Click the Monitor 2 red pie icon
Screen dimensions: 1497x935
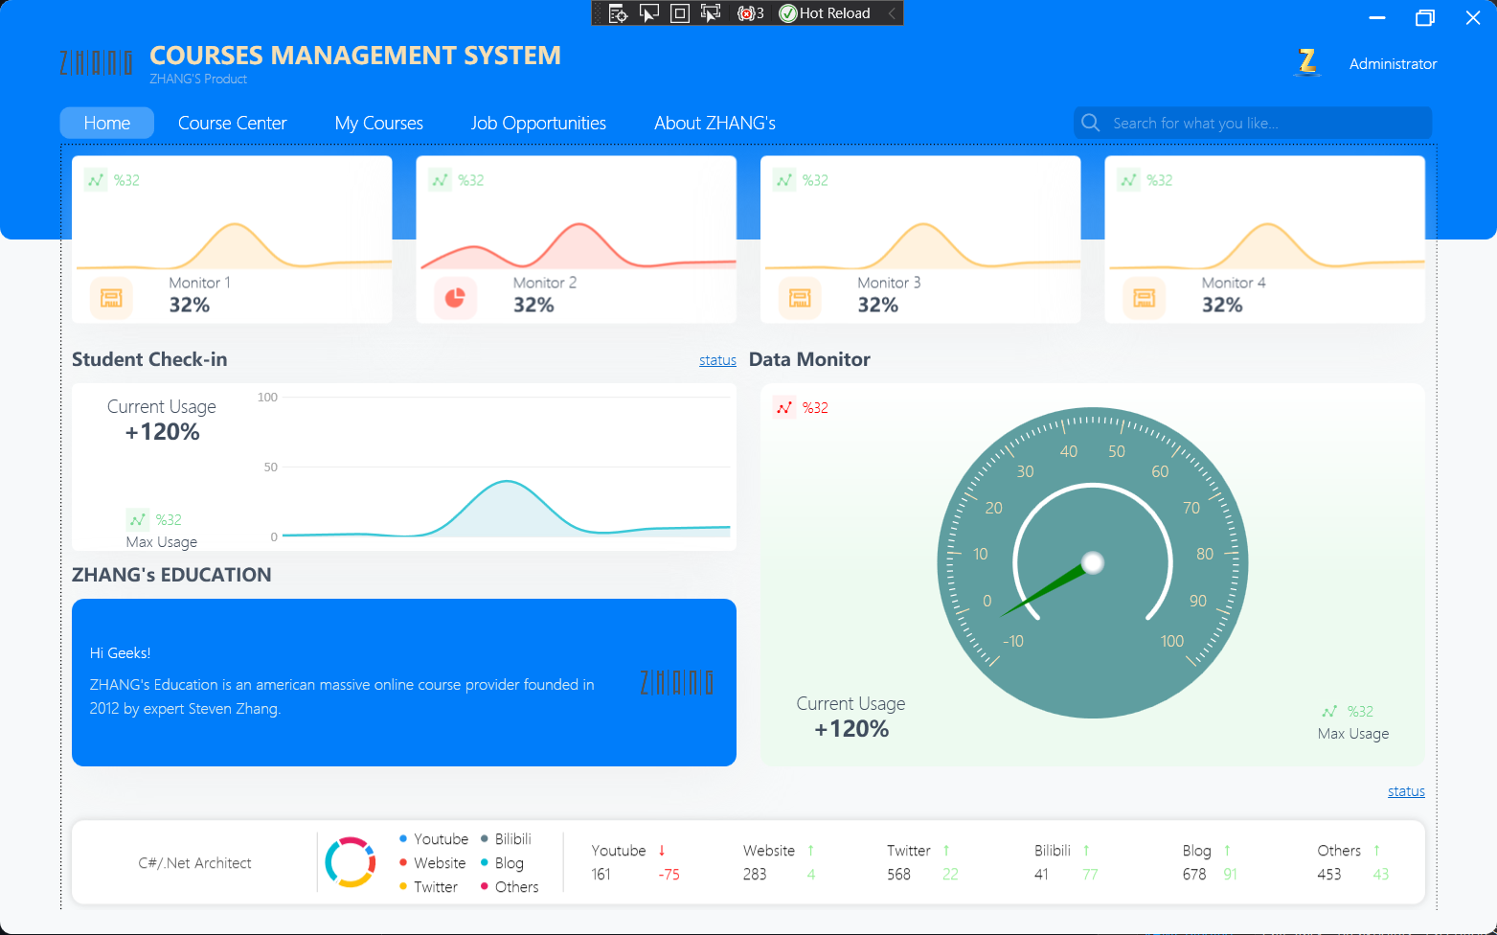pos(455,298)
